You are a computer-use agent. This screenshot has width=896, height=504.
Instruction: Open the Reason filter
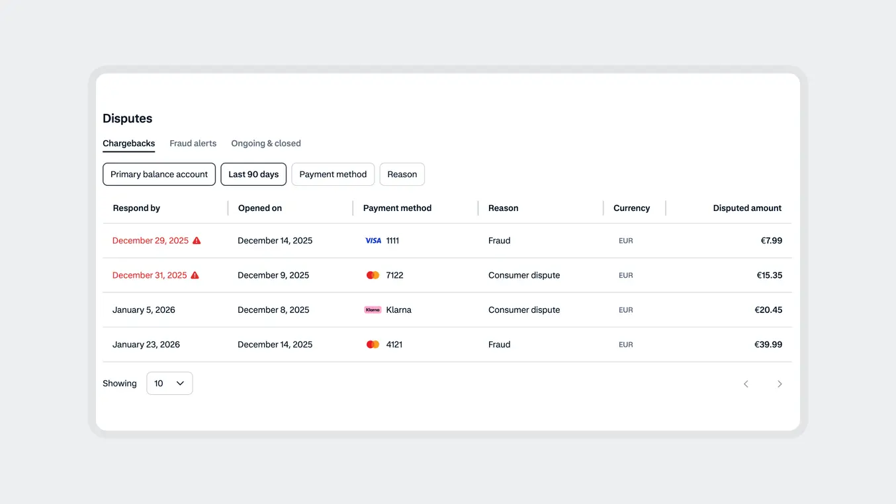(x=402, y=174)
